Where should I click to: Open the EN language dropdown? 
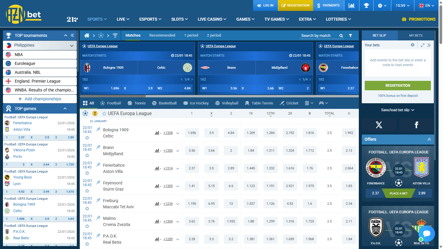426,5
